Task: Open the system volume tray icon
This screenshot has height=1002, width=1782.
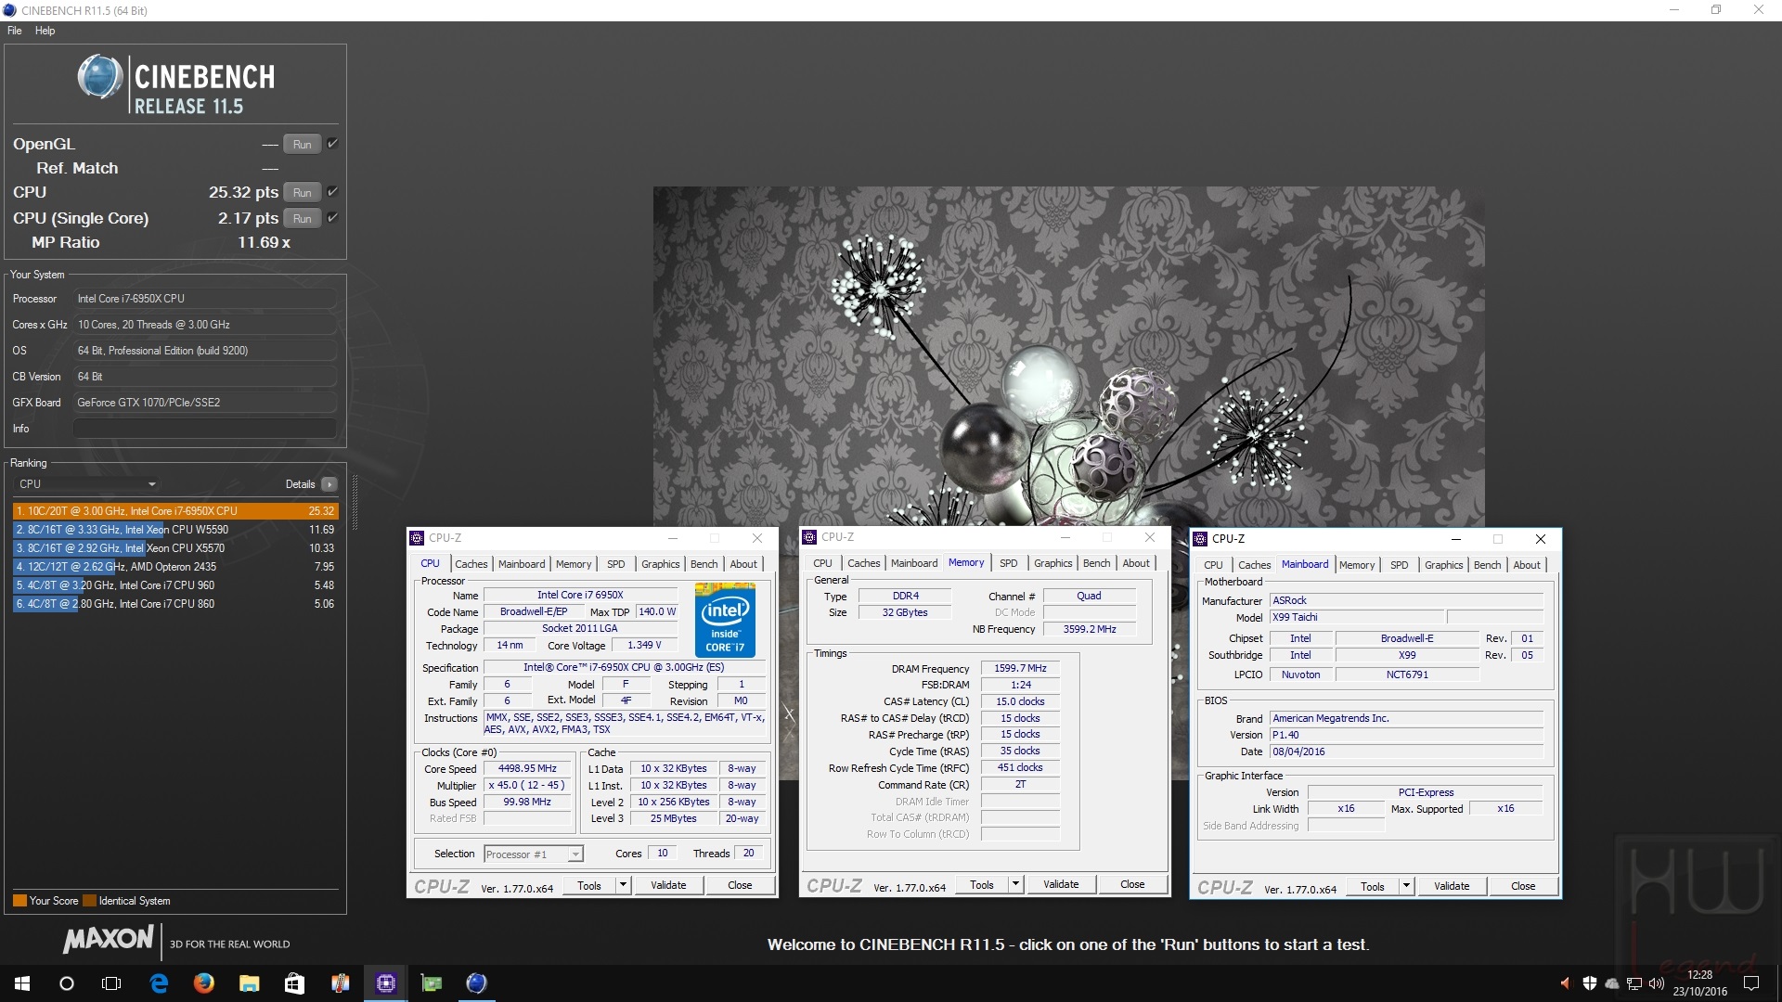Action: (1657, 983)
